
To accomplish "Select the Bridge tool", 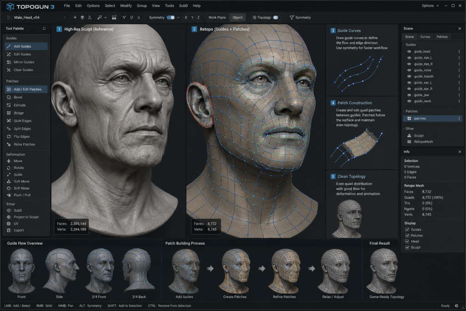I will pyautogui.click(x=26, y=113).
